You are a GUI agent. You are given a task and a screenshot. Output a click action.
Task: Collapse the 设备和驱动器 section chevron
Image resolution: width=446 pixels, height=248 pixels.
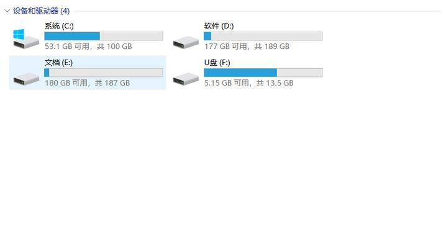7,11
